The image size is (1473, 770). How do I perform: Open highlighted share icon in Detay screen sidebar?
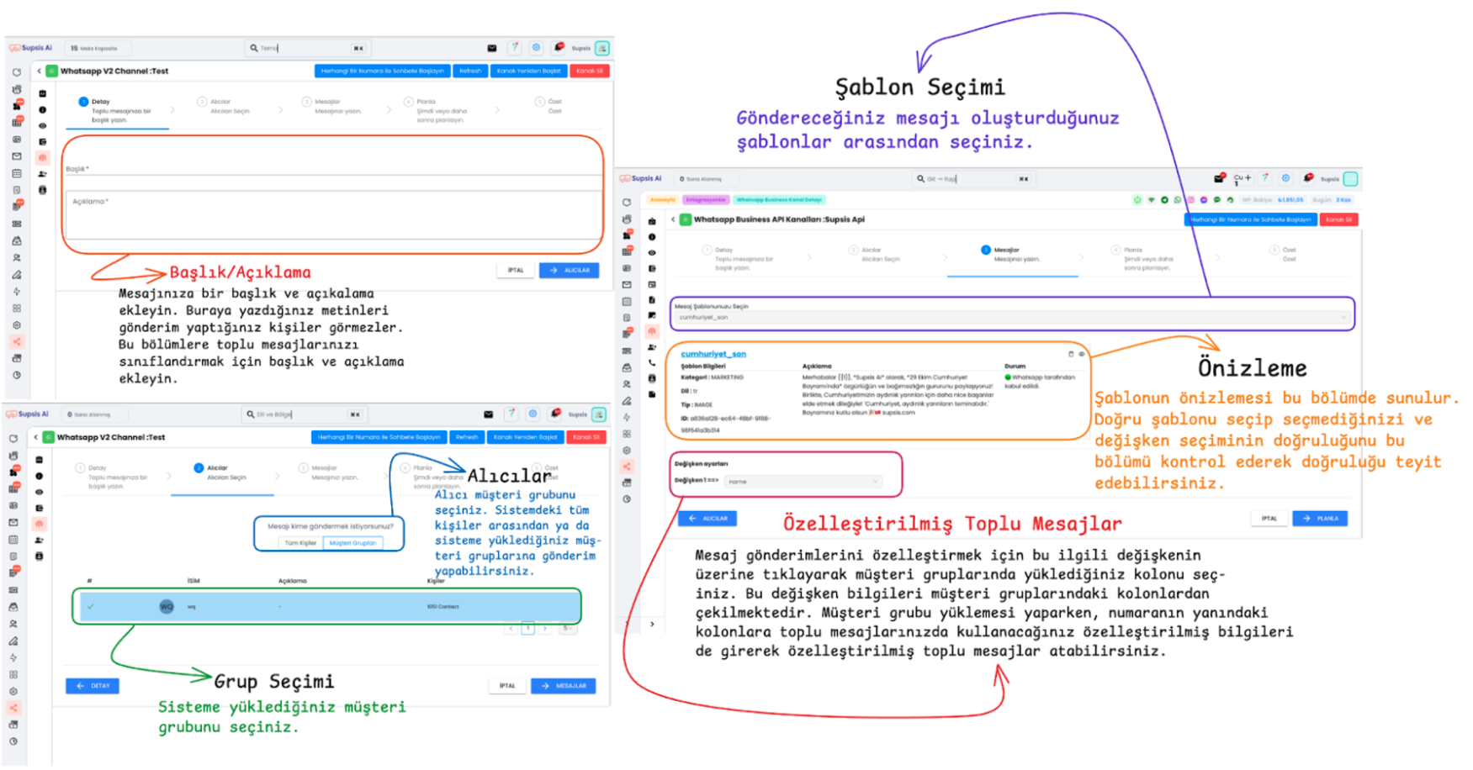tap(17, 342)
